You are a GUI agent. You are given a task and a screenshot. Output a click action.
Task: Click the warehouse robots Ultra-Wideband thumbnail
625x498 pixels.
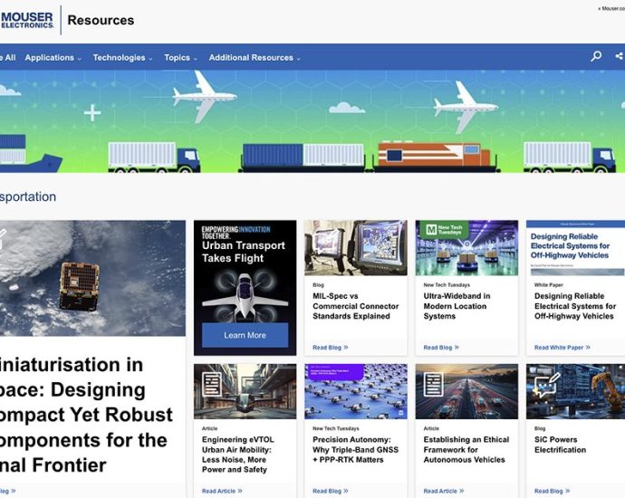pyautogui.click(x=466, y=247)
